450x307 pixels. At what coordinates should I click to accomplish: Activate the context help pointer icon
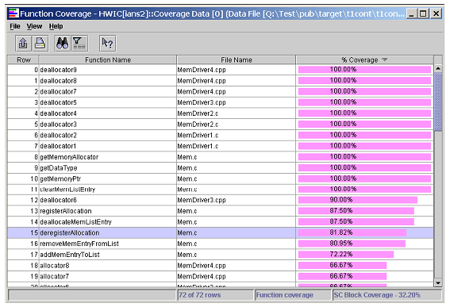[108, 44]
